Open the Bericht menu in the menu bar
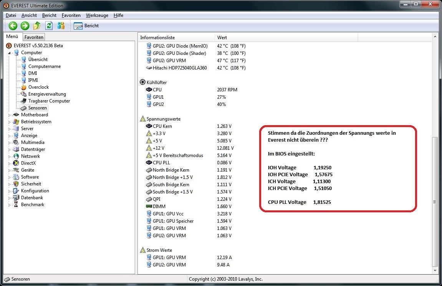The image size is (442, 286). [x=49, y=15]
